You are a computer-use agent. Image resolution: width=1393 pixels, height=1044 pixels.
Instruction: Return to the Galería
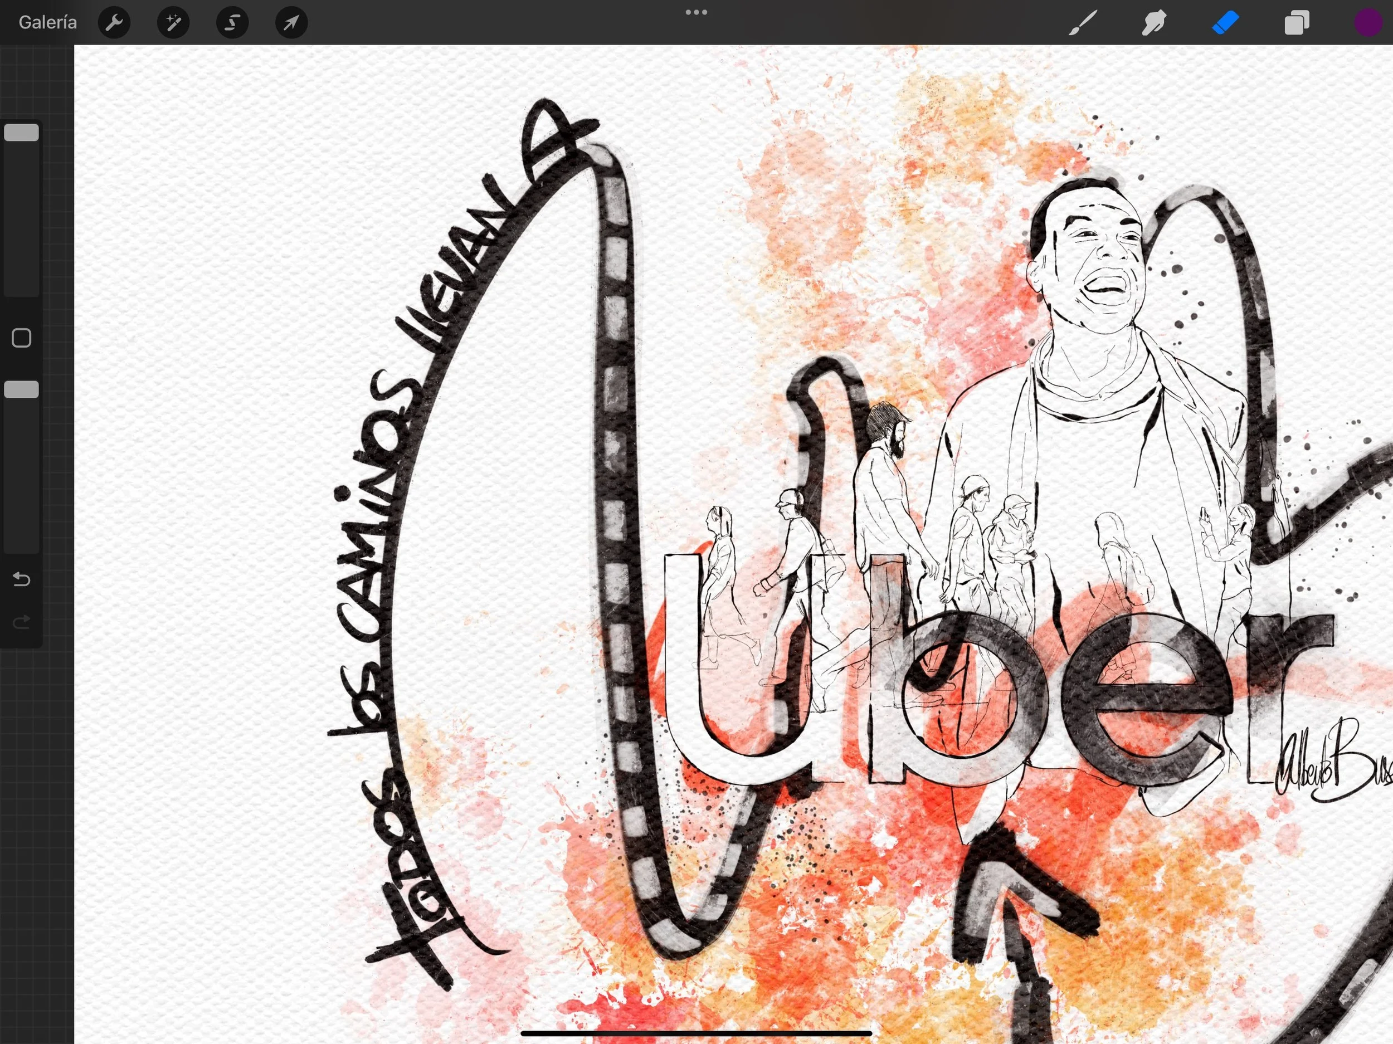tap(48, 23)
